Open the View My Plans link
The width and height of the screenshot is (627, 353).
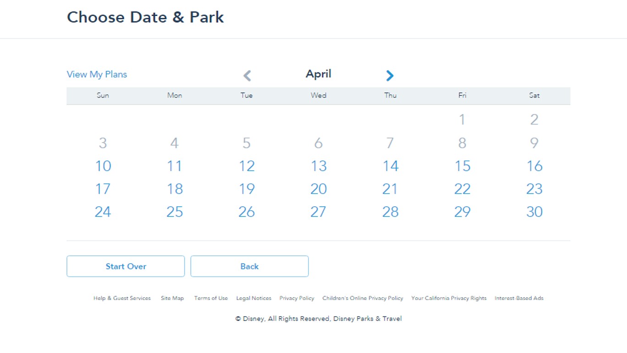[x=97, y=74]
